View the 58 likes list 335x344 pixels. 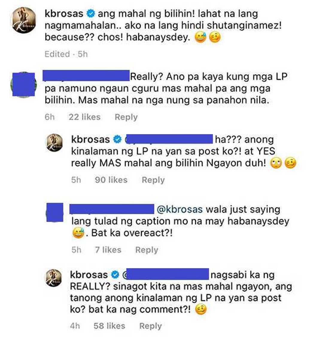109,326
